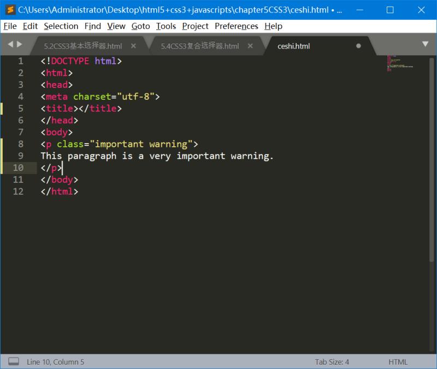Click line number 12 in the gutter
The width and height of the screenshot is (437, 369).
pyautogui.click(x=18, y=191)
